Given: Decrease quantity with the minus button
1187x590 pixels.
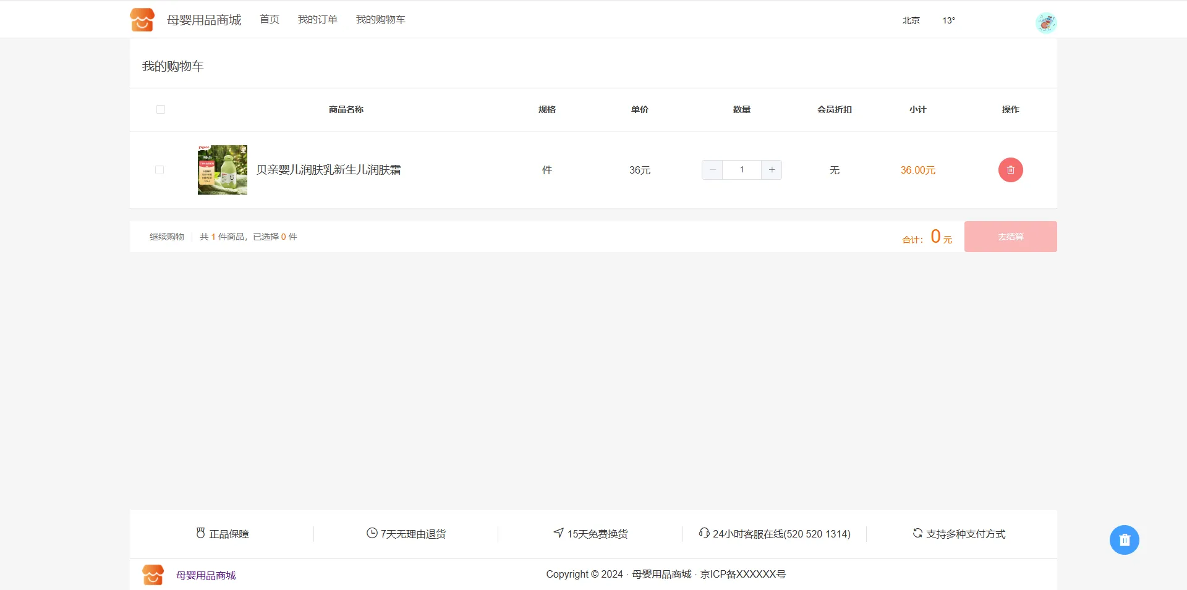Looking at the screenshot, I should pos(712,170).
